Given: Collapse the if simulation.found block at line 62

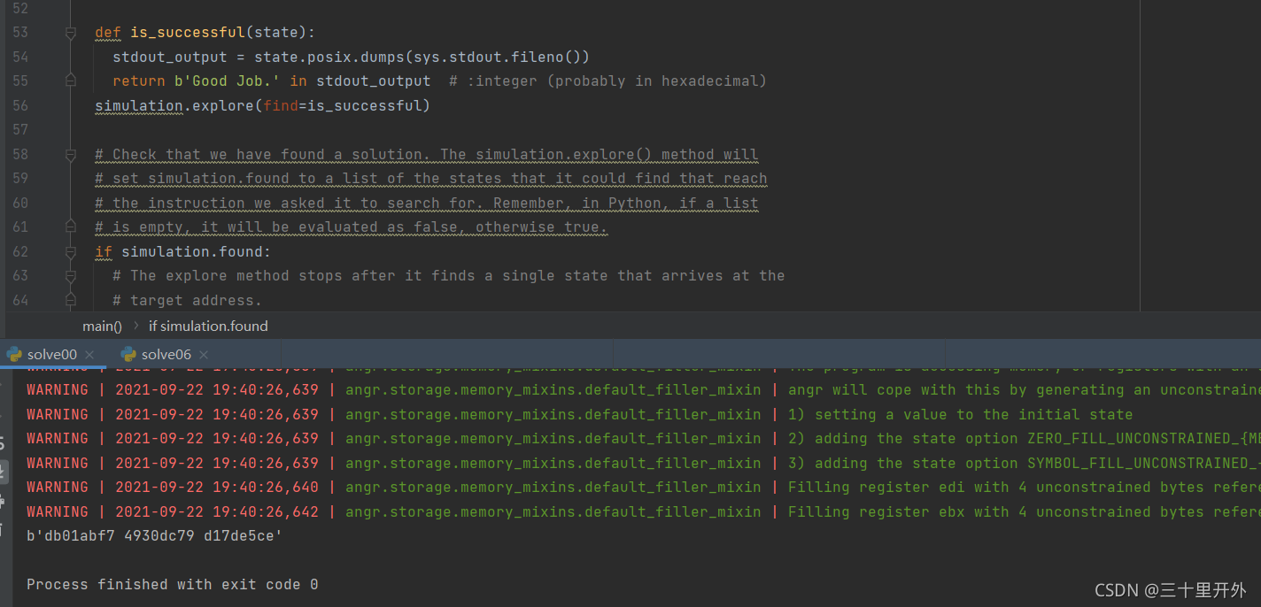Looking at the screenshot, I should click(x=71, y=252).
